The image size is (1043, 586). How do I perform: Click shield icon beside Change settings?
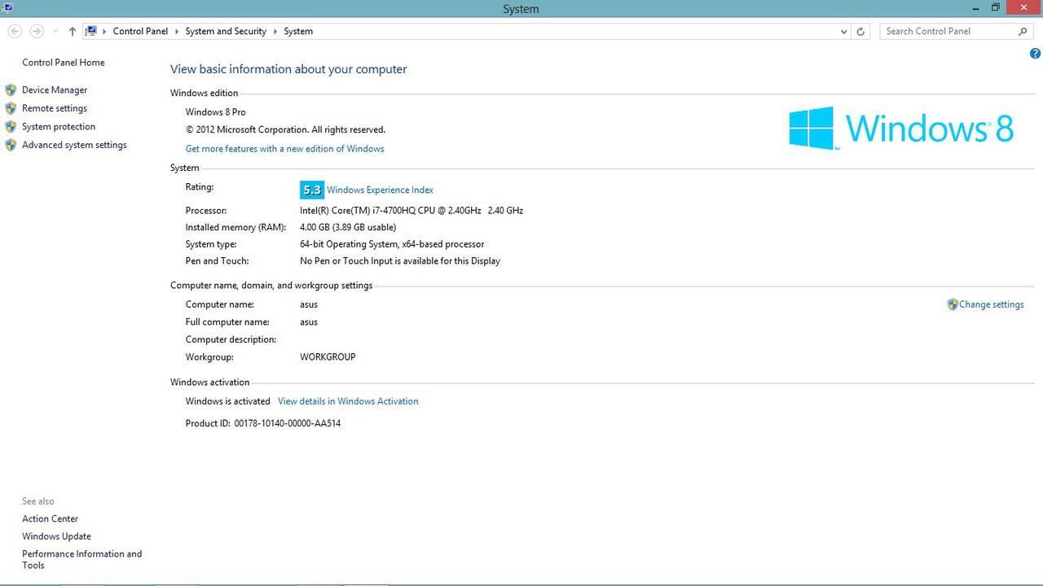(953, 304)
